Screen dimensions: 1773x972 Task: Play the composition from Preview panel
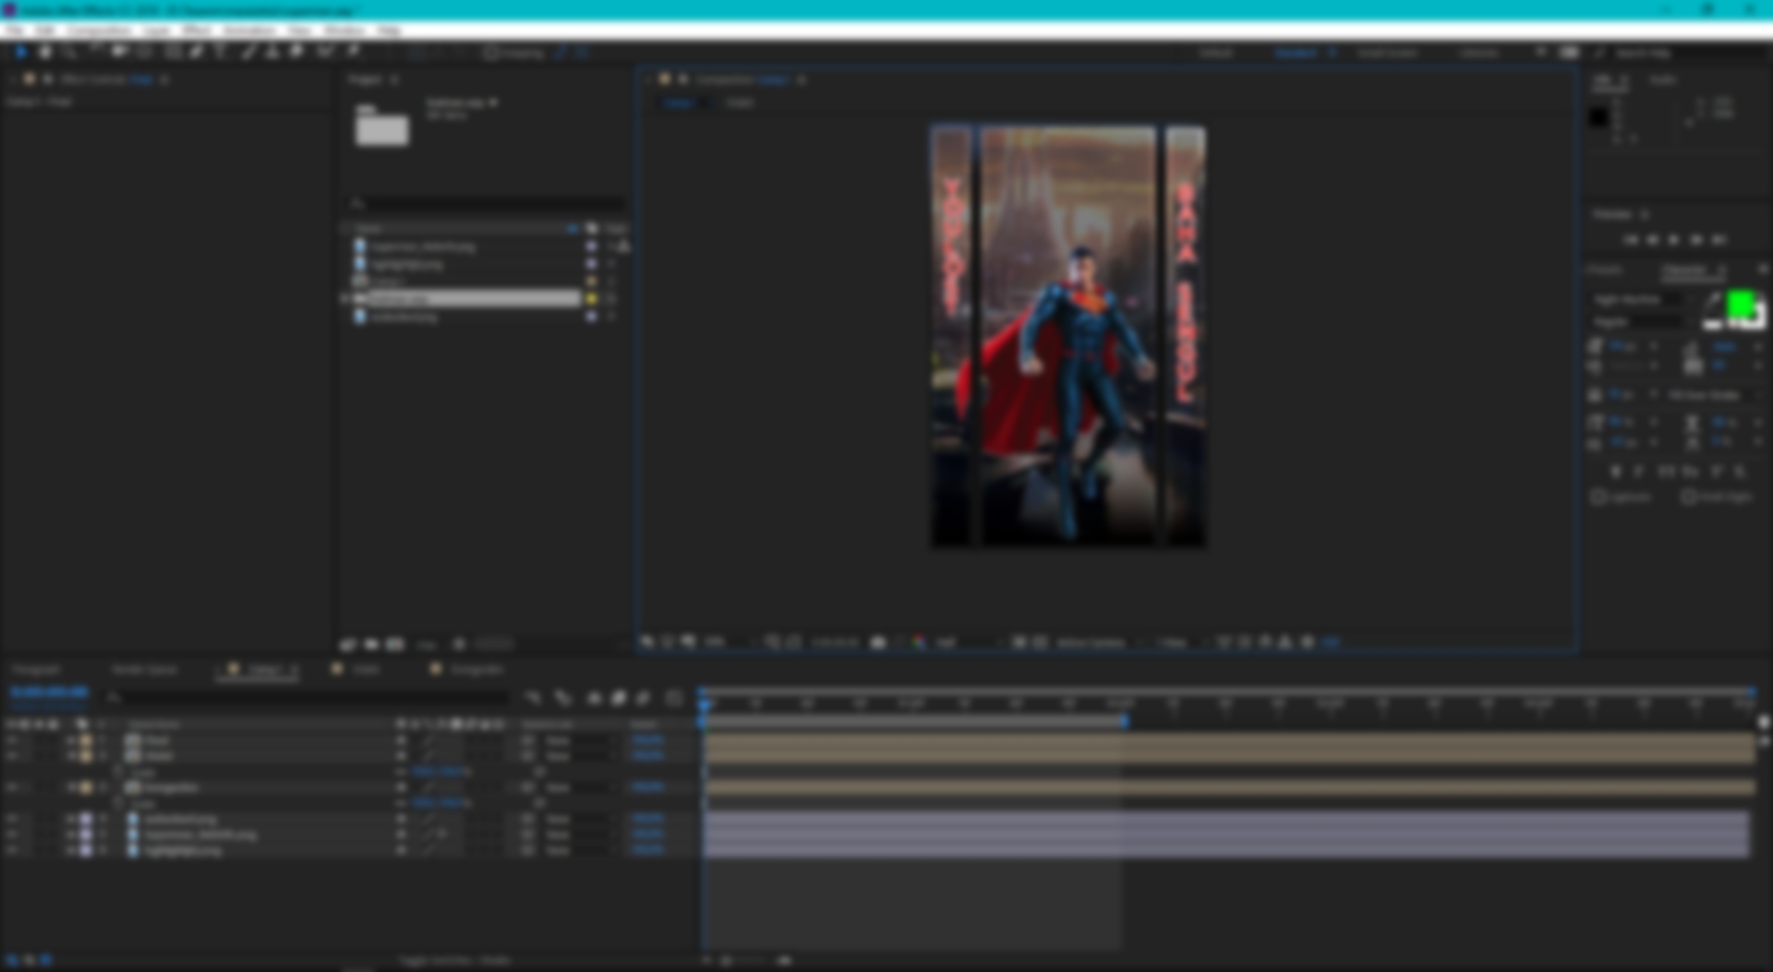(1674, 240)
